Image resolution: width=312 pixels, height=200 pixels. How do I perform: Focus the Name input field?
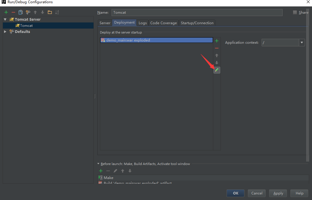click(197, 12)
